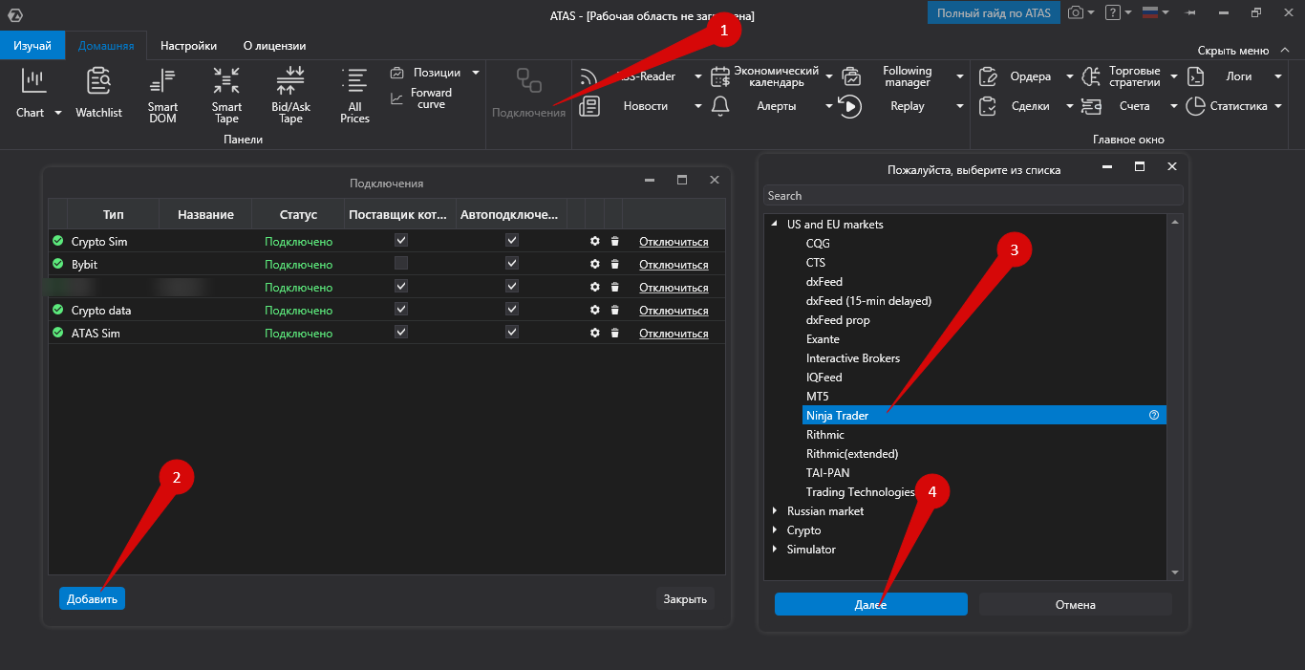Collapse US and EU markets group

pyautogui.click(x=776, y=225)
